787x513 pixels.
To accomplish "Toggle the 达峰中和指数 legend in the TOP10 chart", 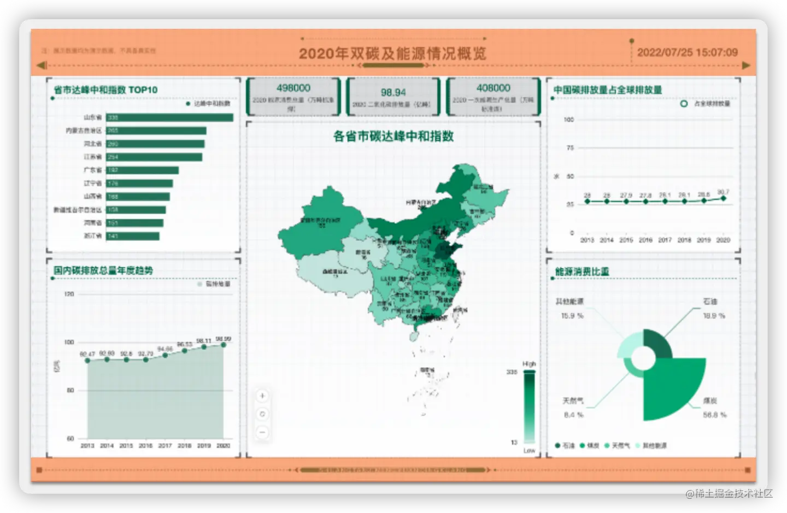I will tap(208, 103).
